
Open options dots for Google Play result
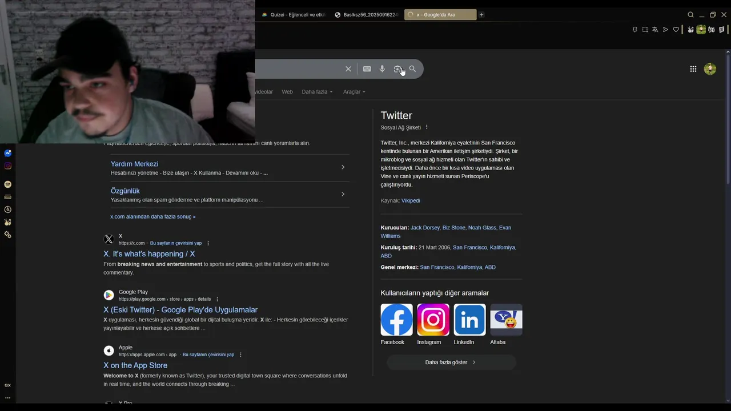tap(217, 299)
